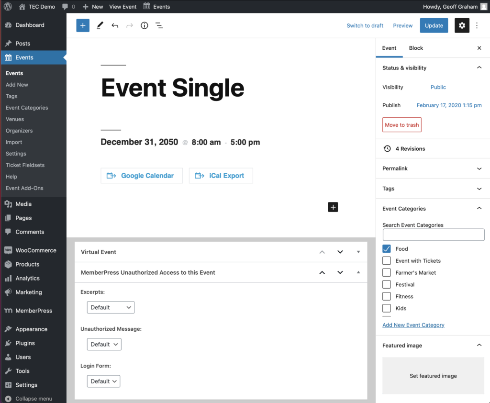Click the Google Calendar export button
The height and width of the screenshot is (403, 490).
point(142,176)
